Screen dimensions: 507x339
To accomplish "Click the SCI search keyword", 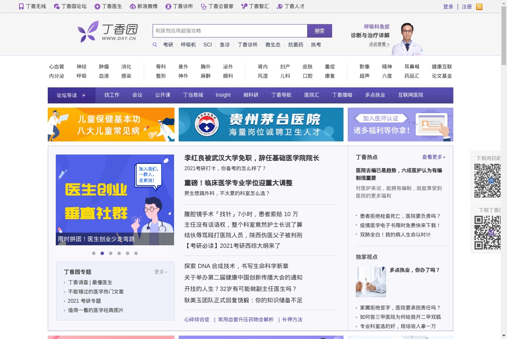I will [x=207, y=45].
